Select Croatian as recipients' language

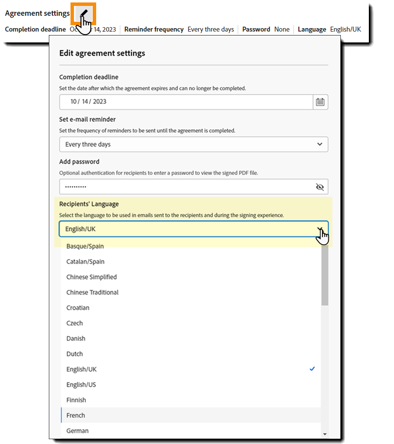(78, 307)
